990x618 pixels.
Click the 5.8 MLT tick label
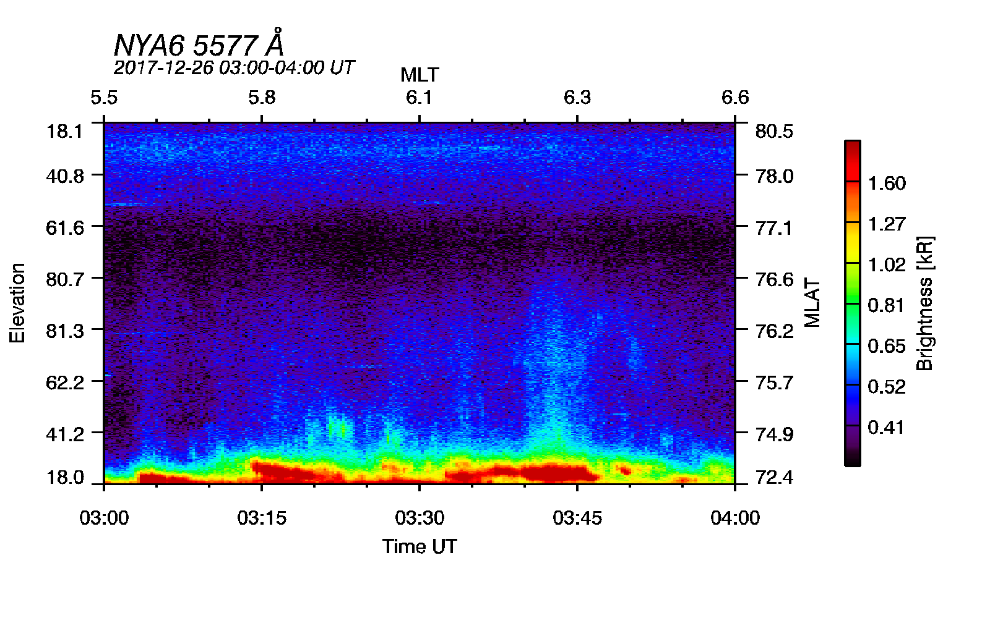[262, 98]
